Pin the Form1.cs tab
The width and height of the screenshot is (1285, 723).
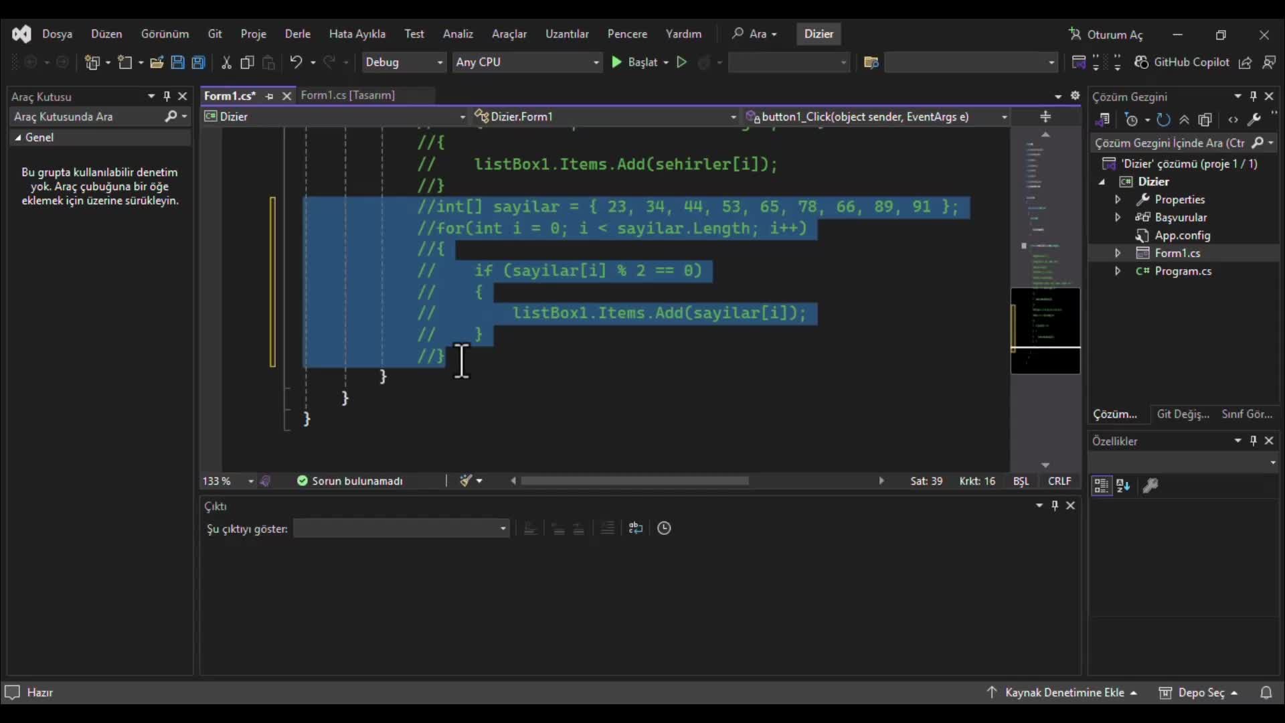coord(269,96)
